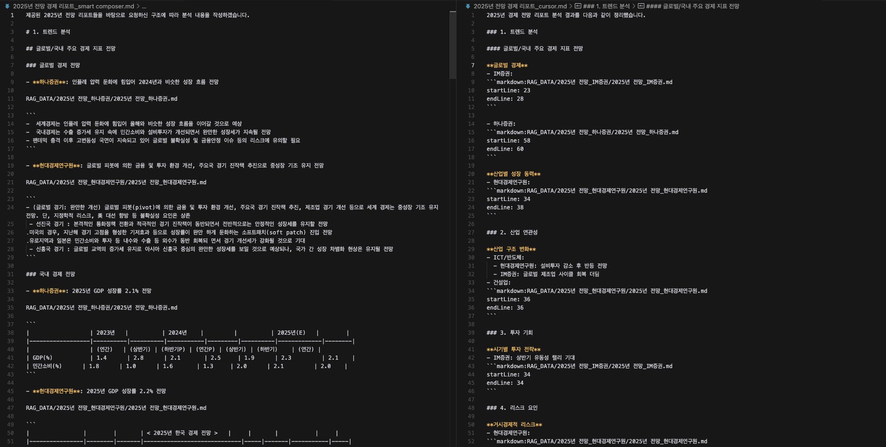The width and height of the screenshot is (886, 447).
Task: Click the line '**하나증권**: 인플레 압력 둔화에 힘입어'
Action: [122, 82]
